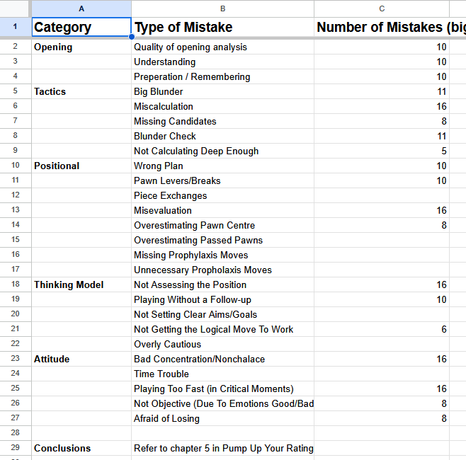Click value 8 in Afraid of Losing row
This screenshot has height=460, width=466.
tap(382, 418)
